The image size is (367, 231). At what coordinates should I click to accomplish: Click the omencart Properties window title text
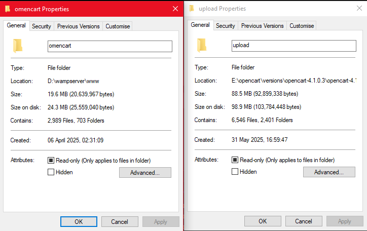coord(42,9)
